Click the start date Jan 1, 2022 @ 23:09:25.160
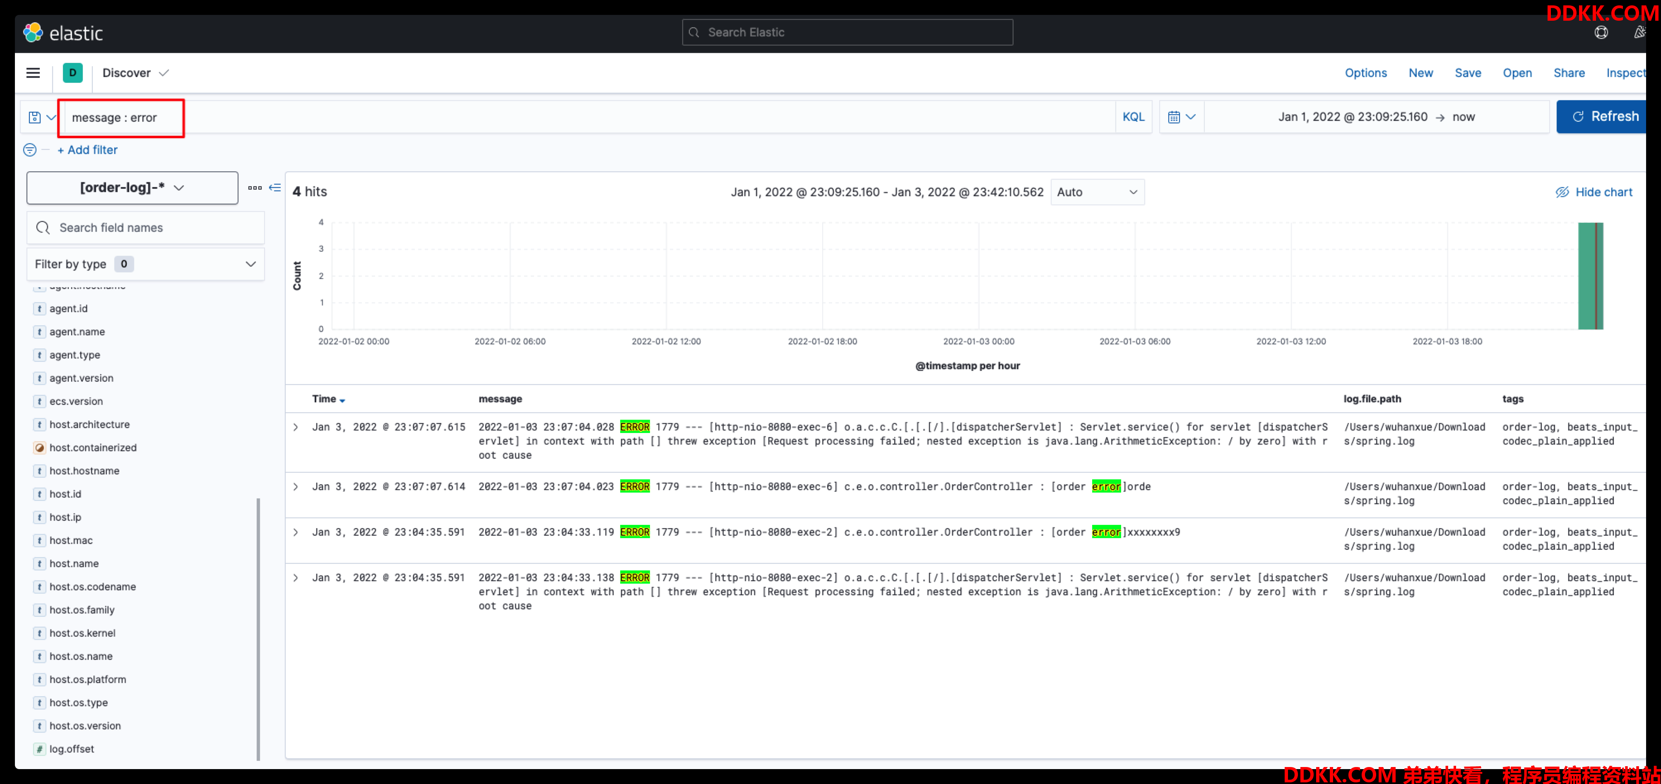Image resolution: width=1661 pixels, height=784 pixels. (x=1352, y=117)
